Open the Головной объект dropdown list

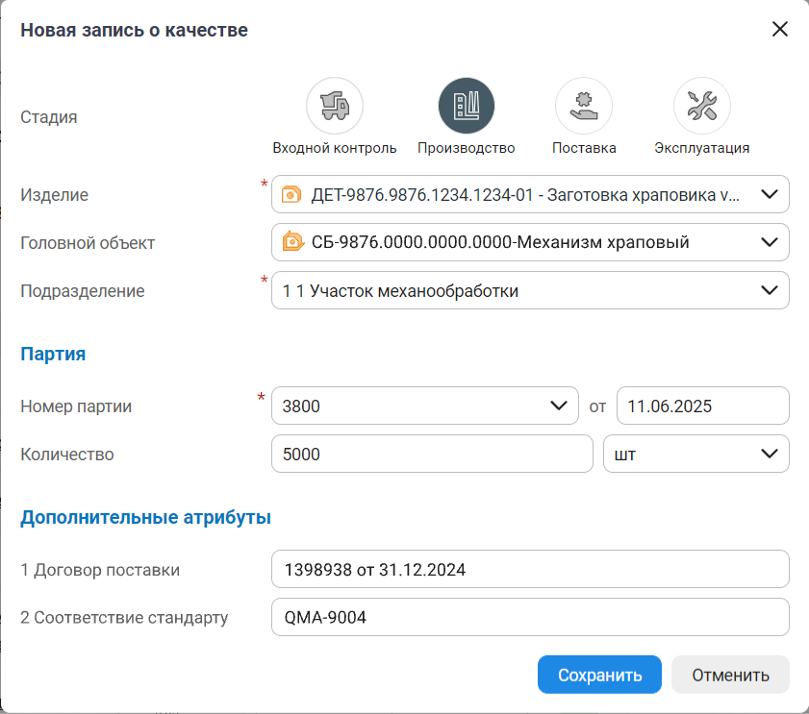tap(770, 242)
